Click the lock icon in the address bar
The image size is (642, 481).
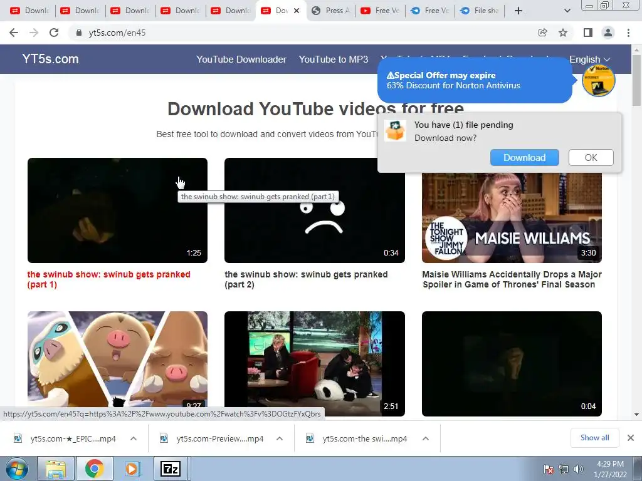[79, 33]
